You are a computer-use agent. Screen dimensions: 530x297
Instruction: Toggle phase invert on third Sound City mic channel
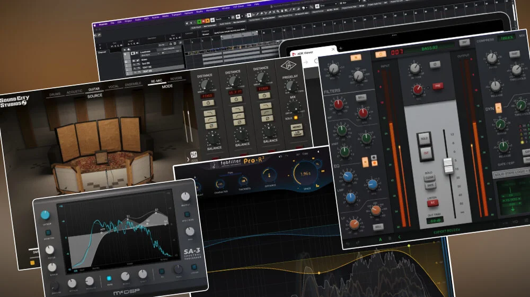click(267, 118)
